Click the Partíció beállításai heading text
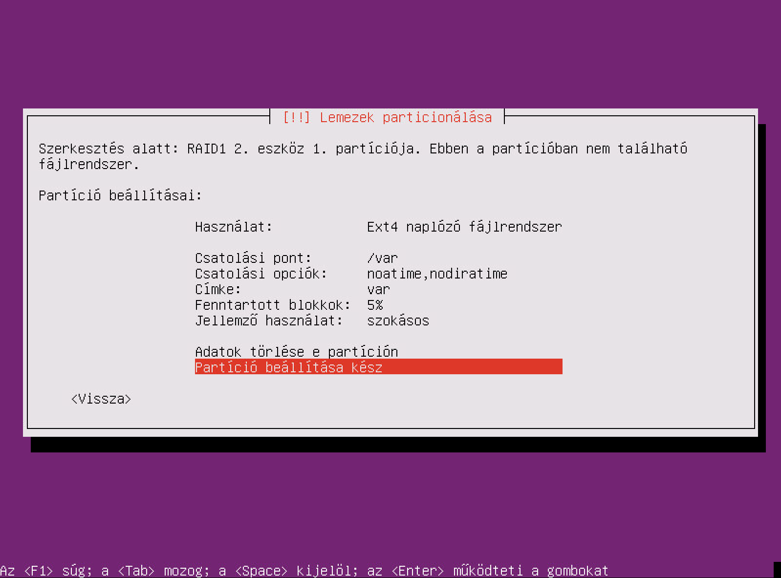The image size is (781, 578). [120, 195]
